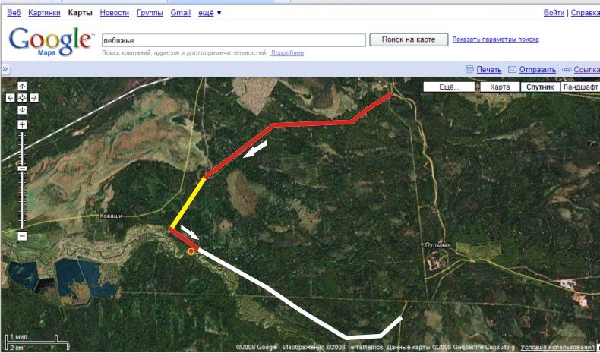This screenshot has height=353, width=600.
Task: Pan the map left with arrow
Action: (11, 98)
